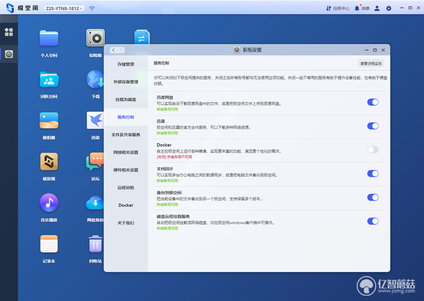
Task: Select 网络相关设置 in the settings sidebar
Action: [x=126, y=152]
